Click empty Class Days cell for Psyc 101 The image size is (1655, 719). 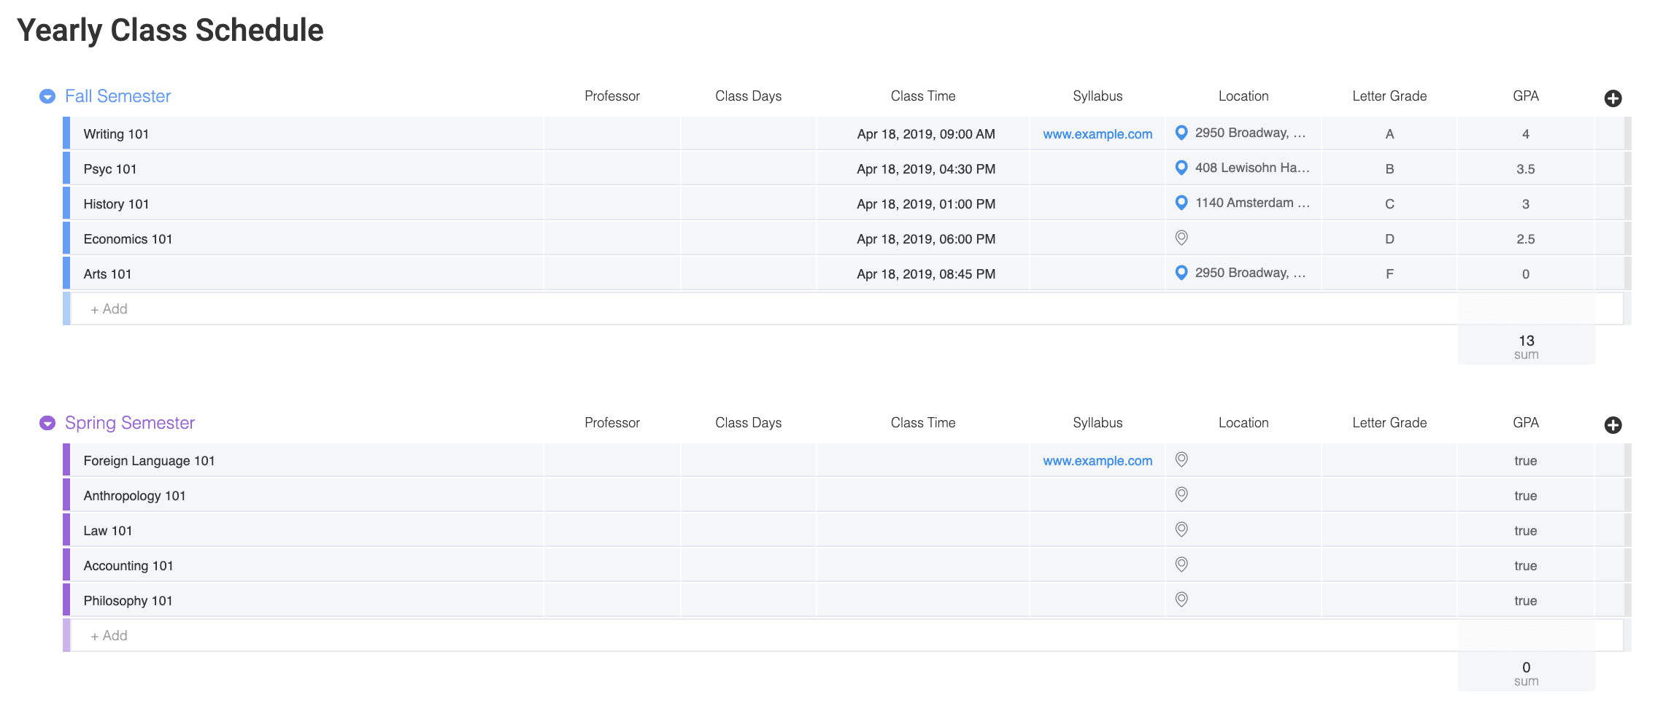(749, 168)
